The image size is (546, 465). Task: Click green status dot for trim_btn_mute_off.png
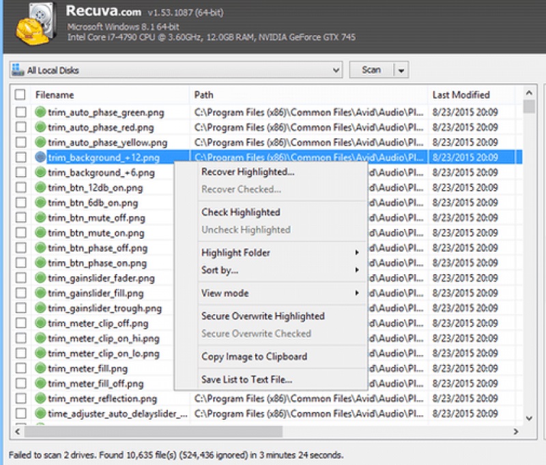[41, 217]
